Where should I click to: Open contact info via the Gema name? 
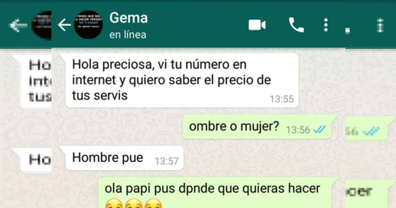pos(128,18)
